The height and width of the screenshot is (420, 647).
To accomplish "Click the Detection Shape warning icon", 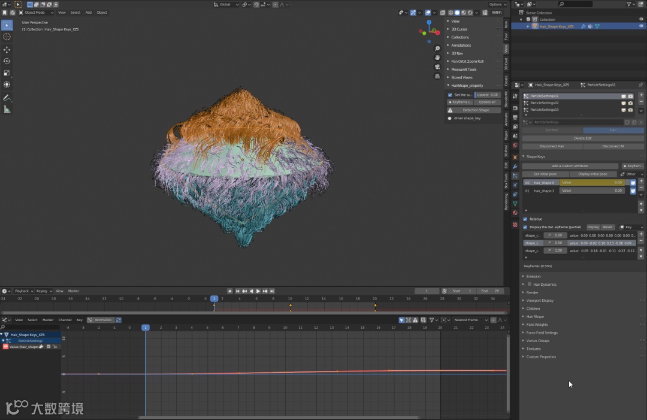I will coord(451,110).
